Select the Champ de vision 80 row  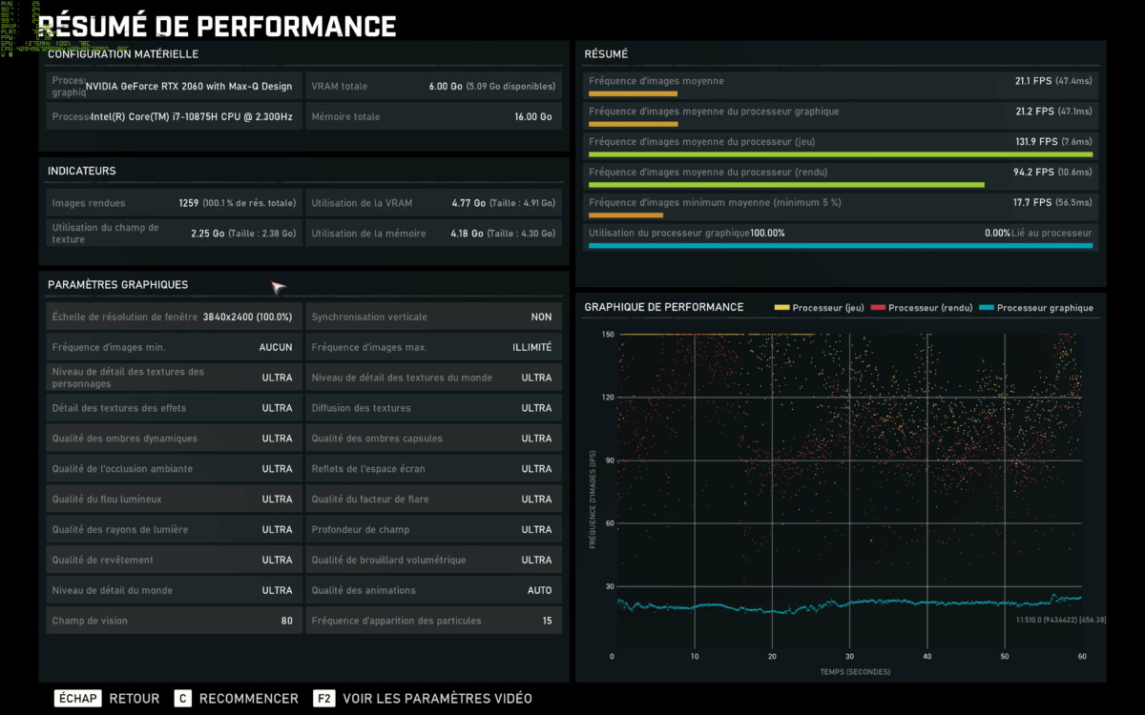(174, 621)
